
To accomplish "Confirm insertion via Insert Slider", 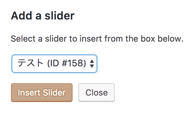I will click(x=42, y=93).
